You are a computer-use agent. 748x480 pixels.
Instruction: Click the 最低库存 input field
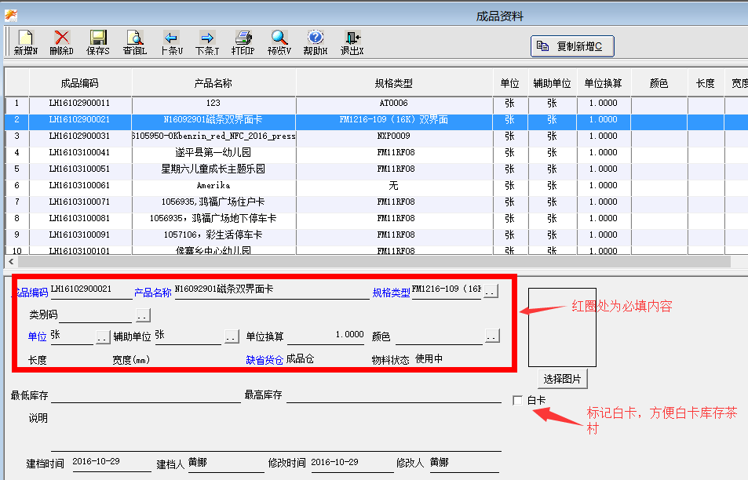click(145, 395)
